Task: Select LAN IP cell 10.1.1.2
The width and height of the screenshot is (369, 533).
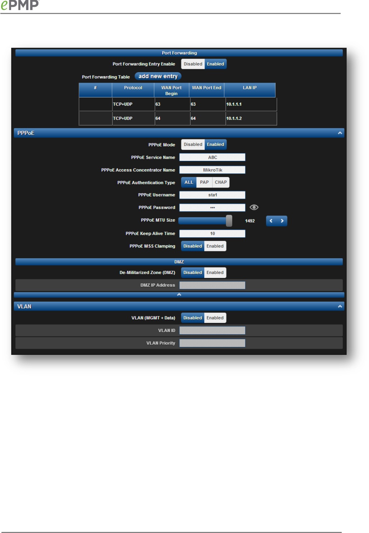Action: coord(251,118)
